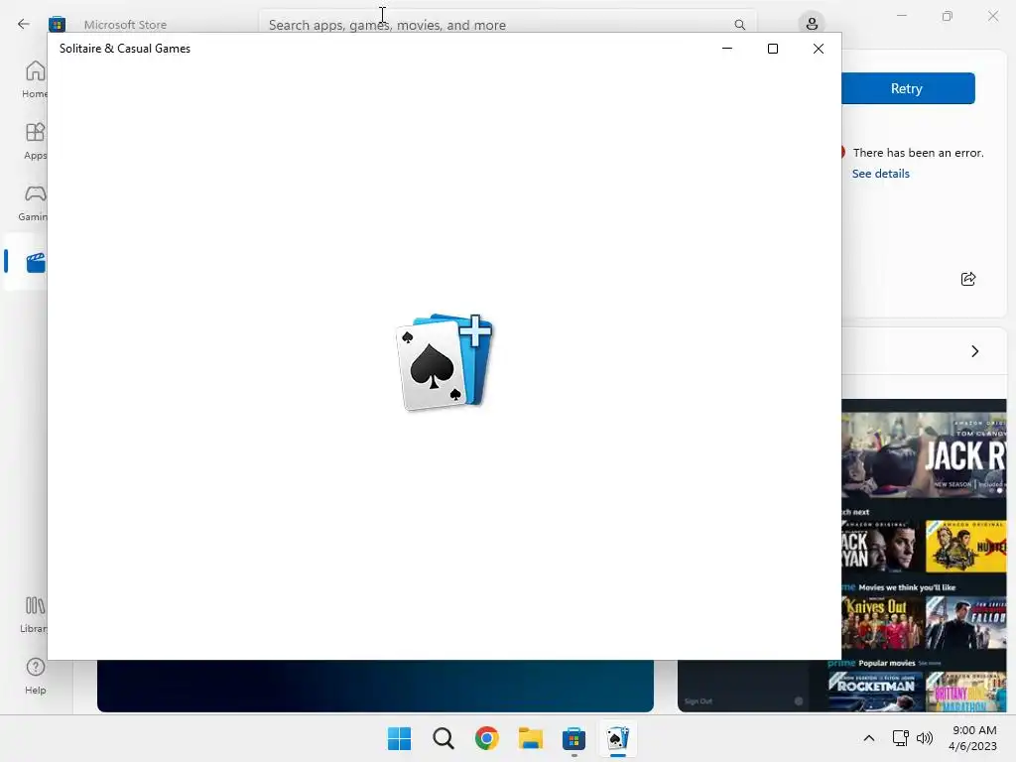1016x762 pixels.
Task: Open clock showing 9:00 AM
Action: click(x=972, y=738)
